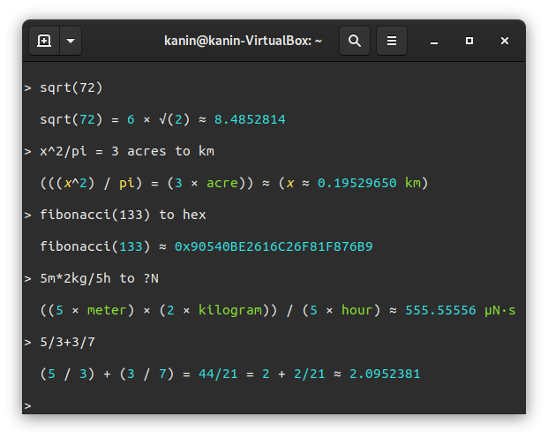
Task: Click the word "acre" in the output
Action: click(x=221, y=184)
